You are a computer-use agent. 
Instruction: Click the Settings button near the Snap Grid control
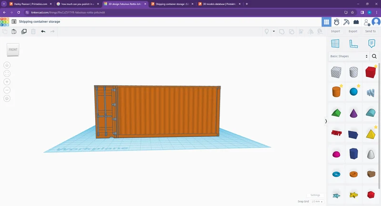coord(315,195)
